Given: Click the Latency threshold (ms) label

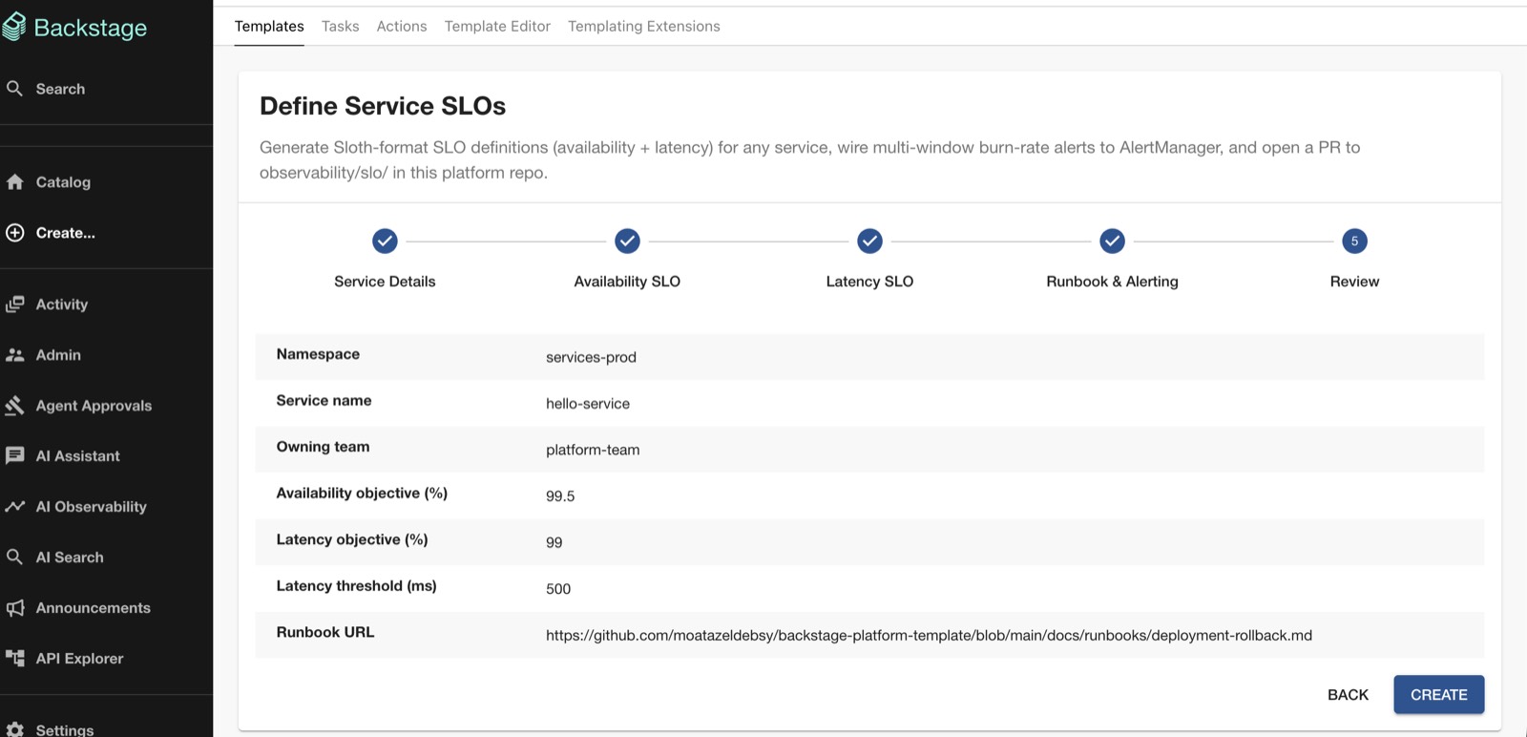Looking at the screenshot, I should click(x=356, y=586).
